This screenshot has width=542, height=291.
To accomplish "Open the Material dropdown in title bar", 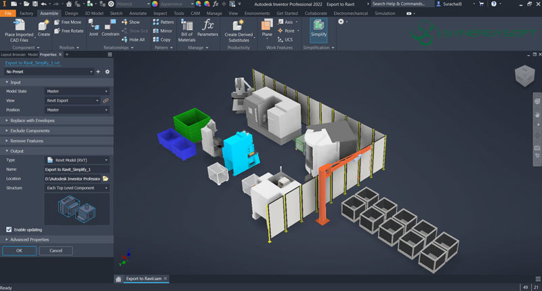I will click(133, 4).
